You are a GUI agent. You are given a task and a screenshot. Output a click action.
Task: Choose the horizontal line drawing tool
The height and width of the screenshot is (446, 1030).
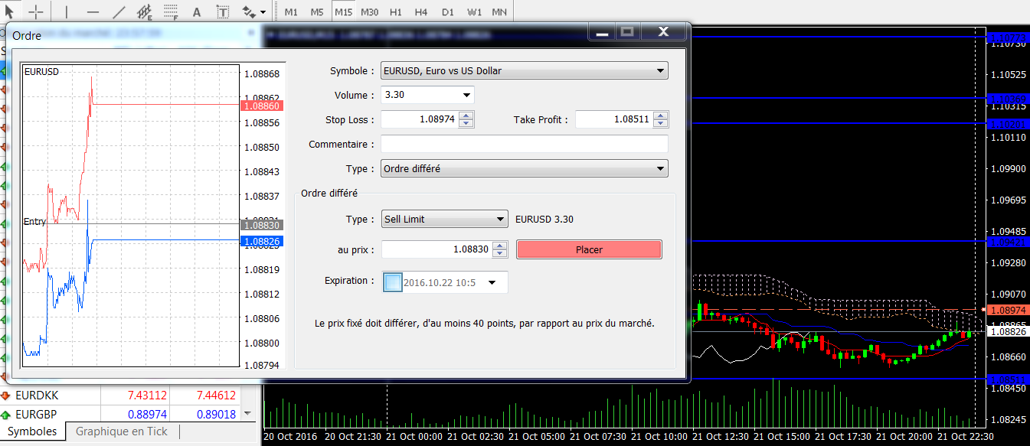click(x=93, y=11)
